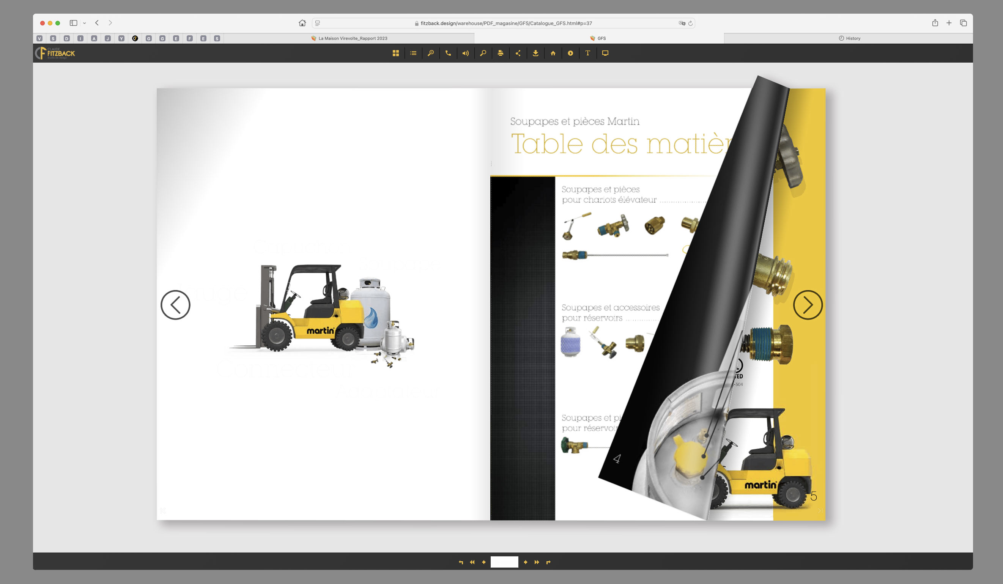Open the page thumbnails grid view

pyautogui.click(x=396, y=53)
